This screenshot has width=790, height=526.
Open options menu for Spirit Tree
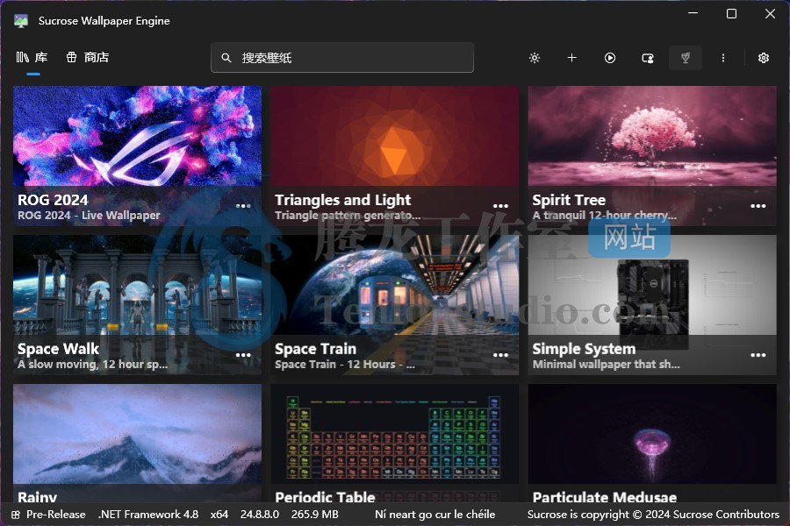(x=758, y=206)
